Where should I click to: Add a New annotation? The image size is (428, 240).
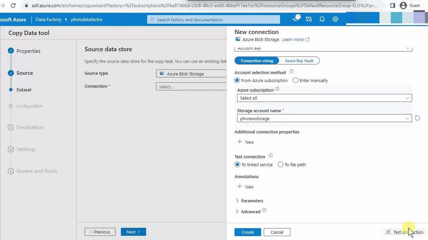point(246,187)
